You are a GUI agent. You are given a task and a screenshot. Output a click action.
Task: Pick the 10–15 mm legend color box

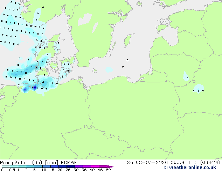coord(46,166)
